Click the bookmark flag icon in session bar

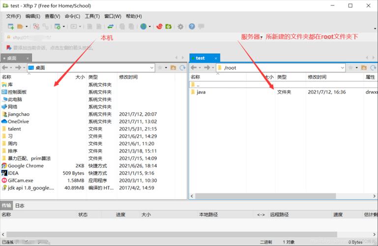click(9, 48)
